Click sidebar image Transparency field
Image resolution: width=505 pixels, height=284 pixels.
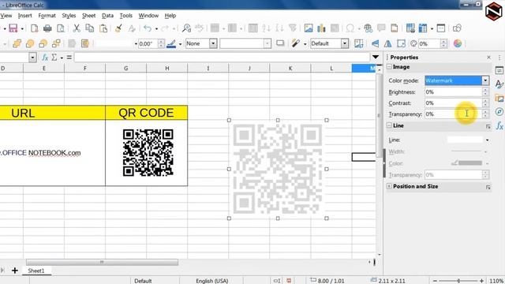point(454,114)
